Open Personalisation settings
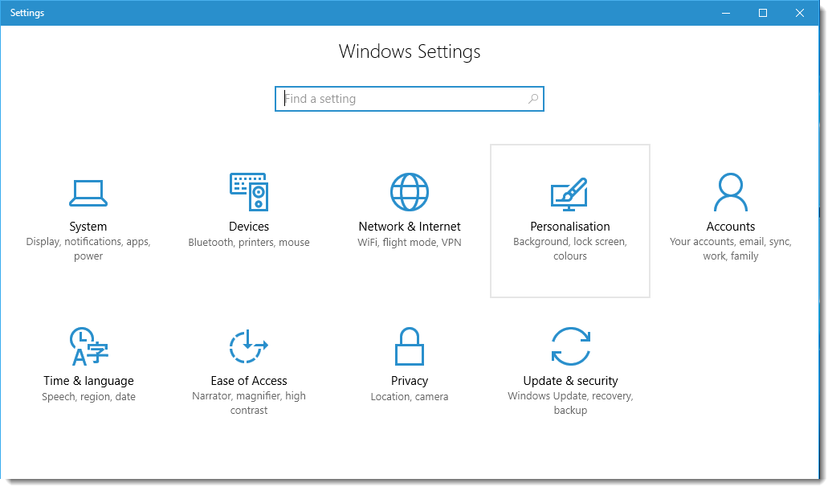This screenshot has width=832, height=491. tap(570, 209)
